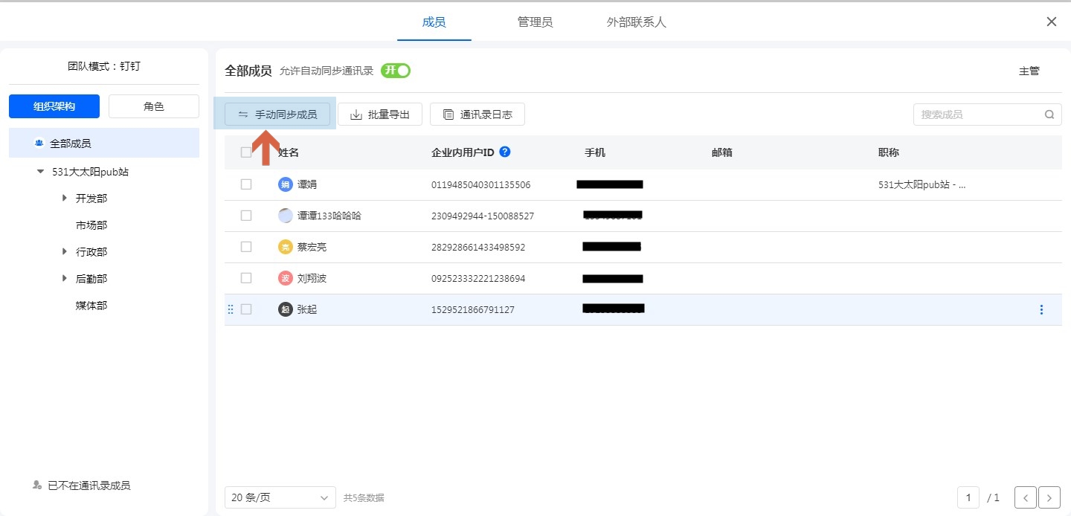The width and height of the screenshot is (1071, 516).
Task: Collapse the 531大太阳pub站 tree node
Action: pyautogui.click(x=40, y=172)
